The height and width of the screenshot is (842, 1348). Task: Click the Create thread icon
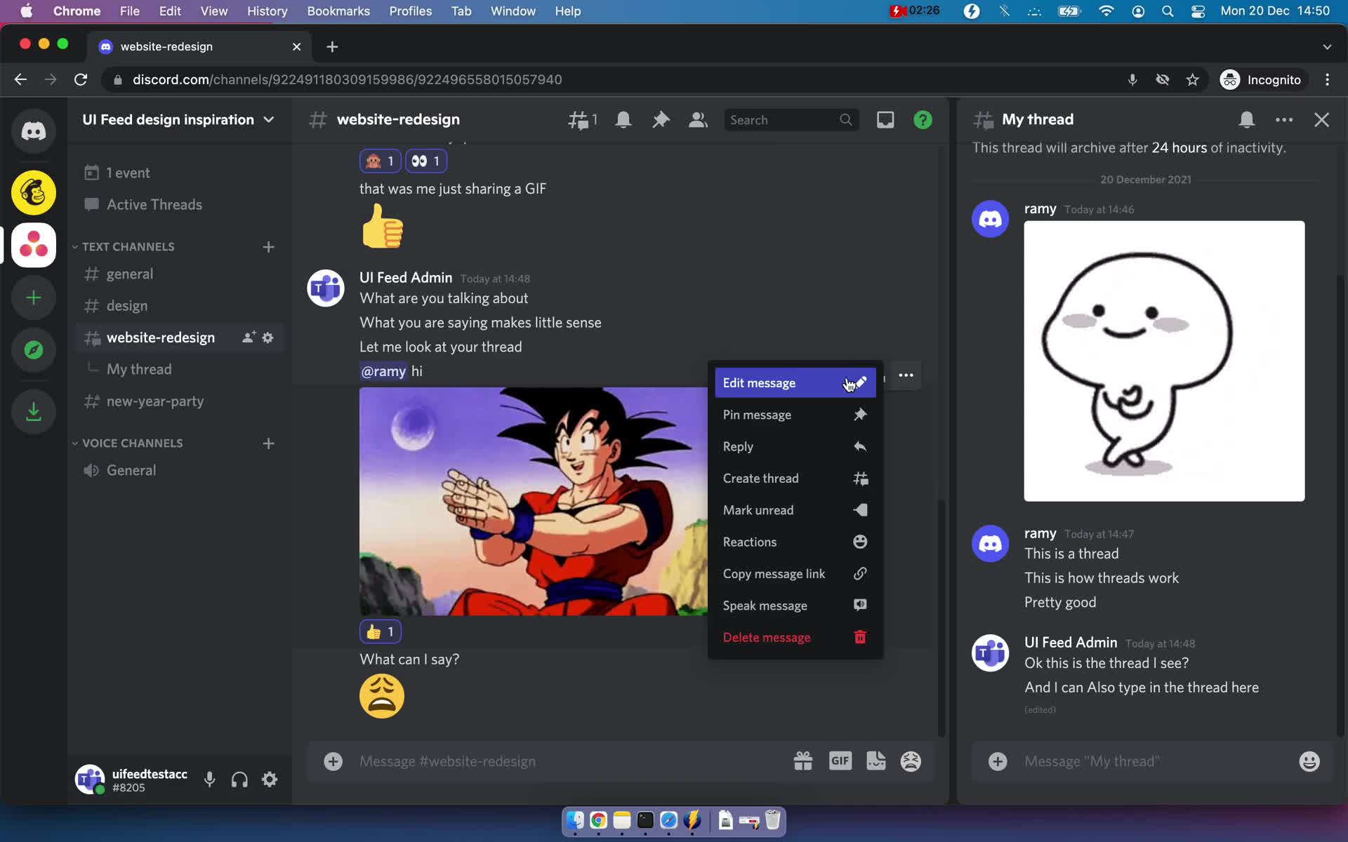[x=861, y=479]
